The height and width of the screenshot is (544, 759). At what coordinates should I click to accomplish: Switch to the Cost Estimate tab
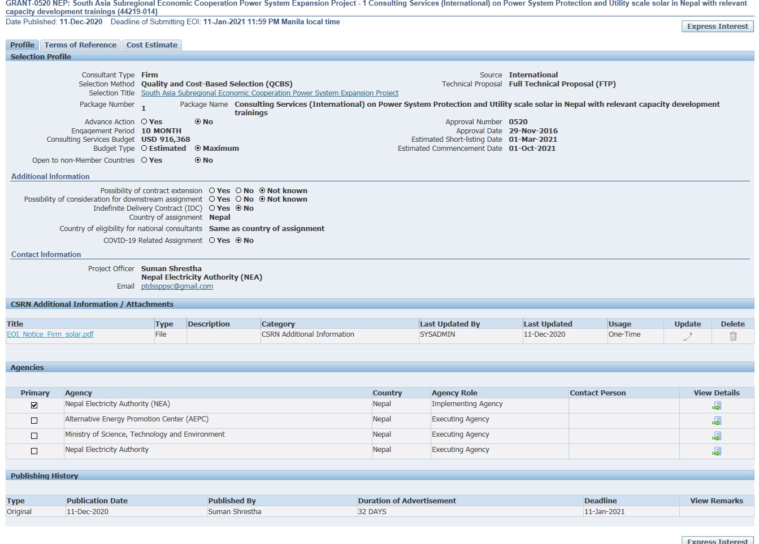tap(152, 45)
